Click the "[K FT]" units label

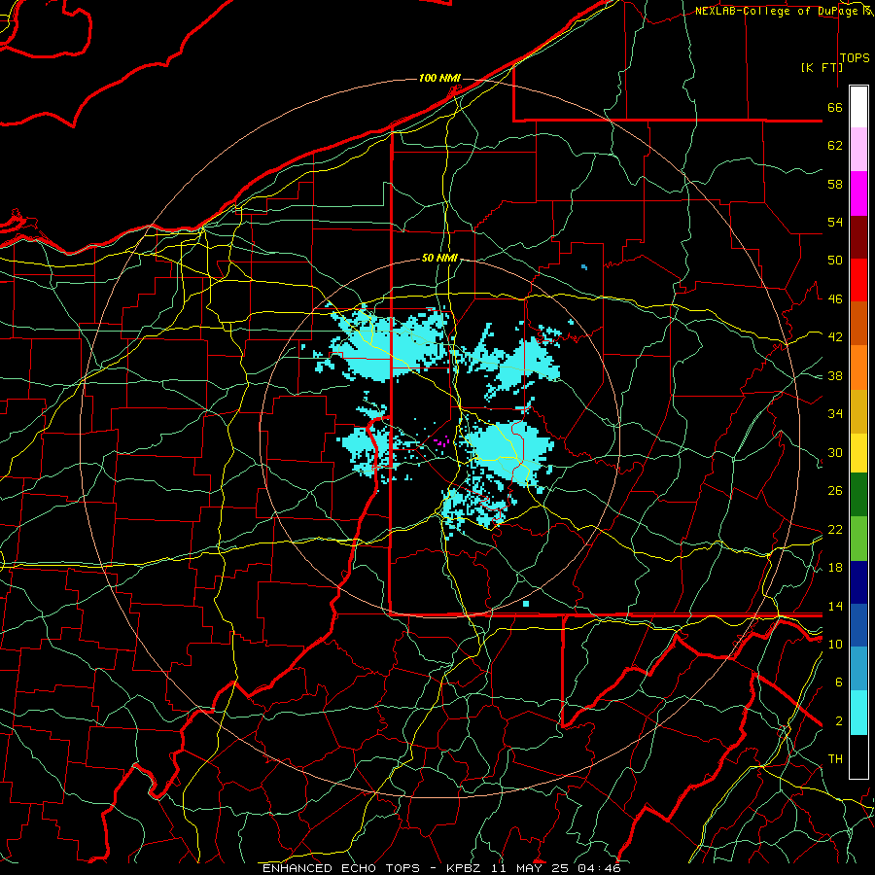click(x=822, y=67)
